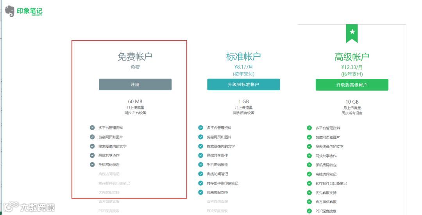Click premium plan check icon beside 剪藏网页和图片
This screenshot has height=215, width=422.
tap(309, 137)
